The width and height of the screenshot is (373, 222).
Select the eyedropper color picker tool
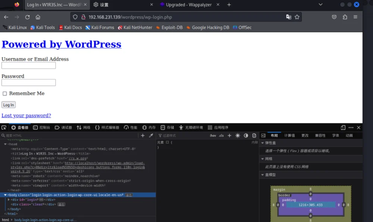tap(151, 135)
